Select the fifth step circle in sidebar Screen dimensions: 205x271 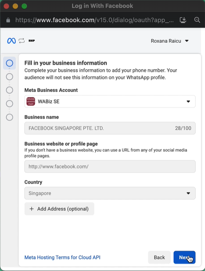click(x=10, y=117)
